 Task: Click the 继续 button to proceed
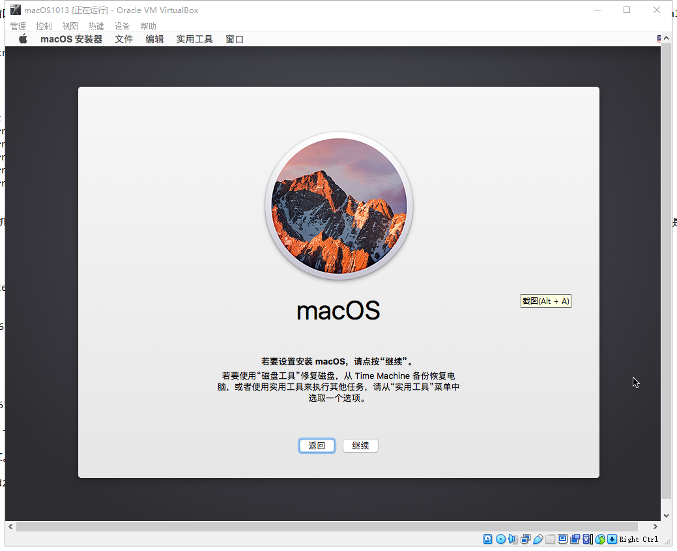tap(360, 445)
